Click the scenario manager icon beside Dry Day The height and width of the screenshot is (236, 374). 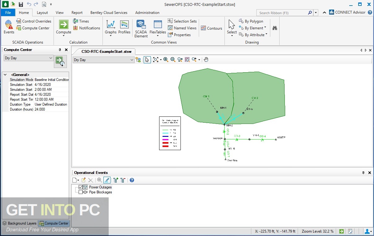tap(138, 60)
